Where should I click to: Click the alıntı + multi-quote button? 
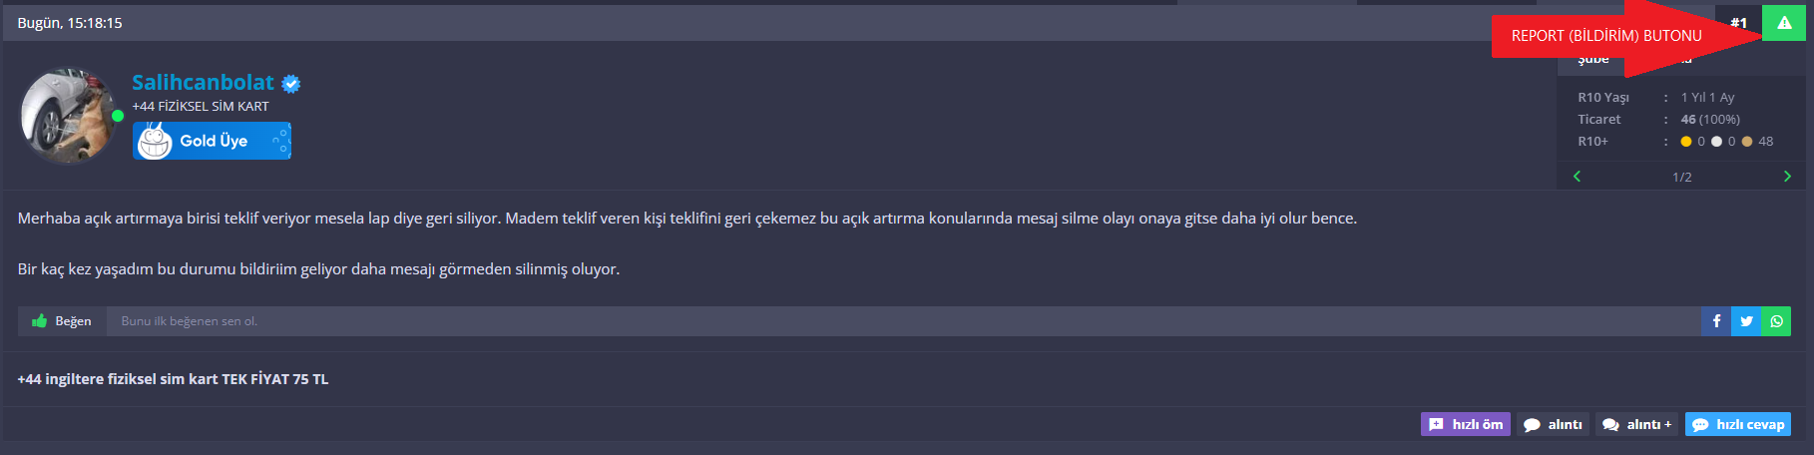(1637, 424)
